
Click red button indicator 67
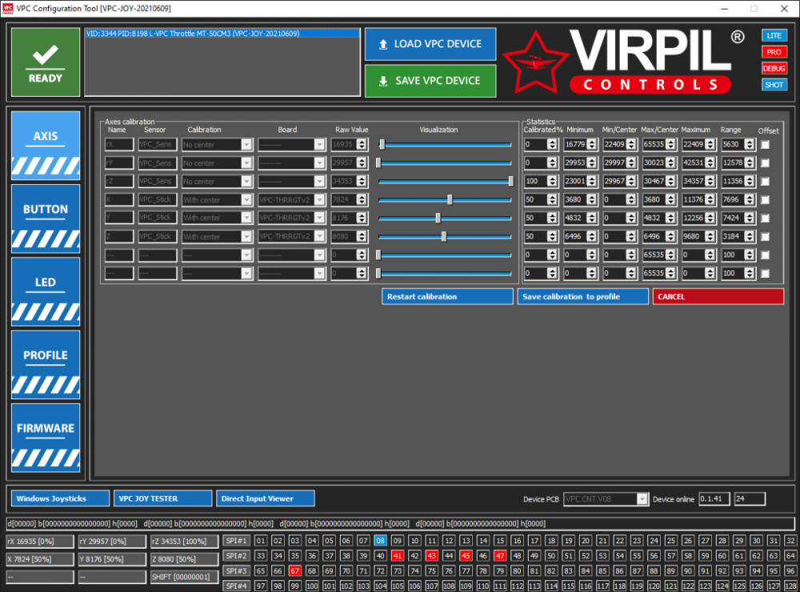(295, 571)
